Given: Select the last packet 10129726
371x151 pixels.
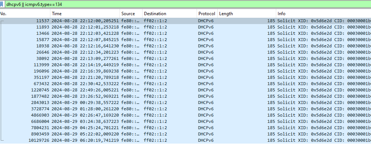Looking at the screenshot, I should (x=185, y=140).
